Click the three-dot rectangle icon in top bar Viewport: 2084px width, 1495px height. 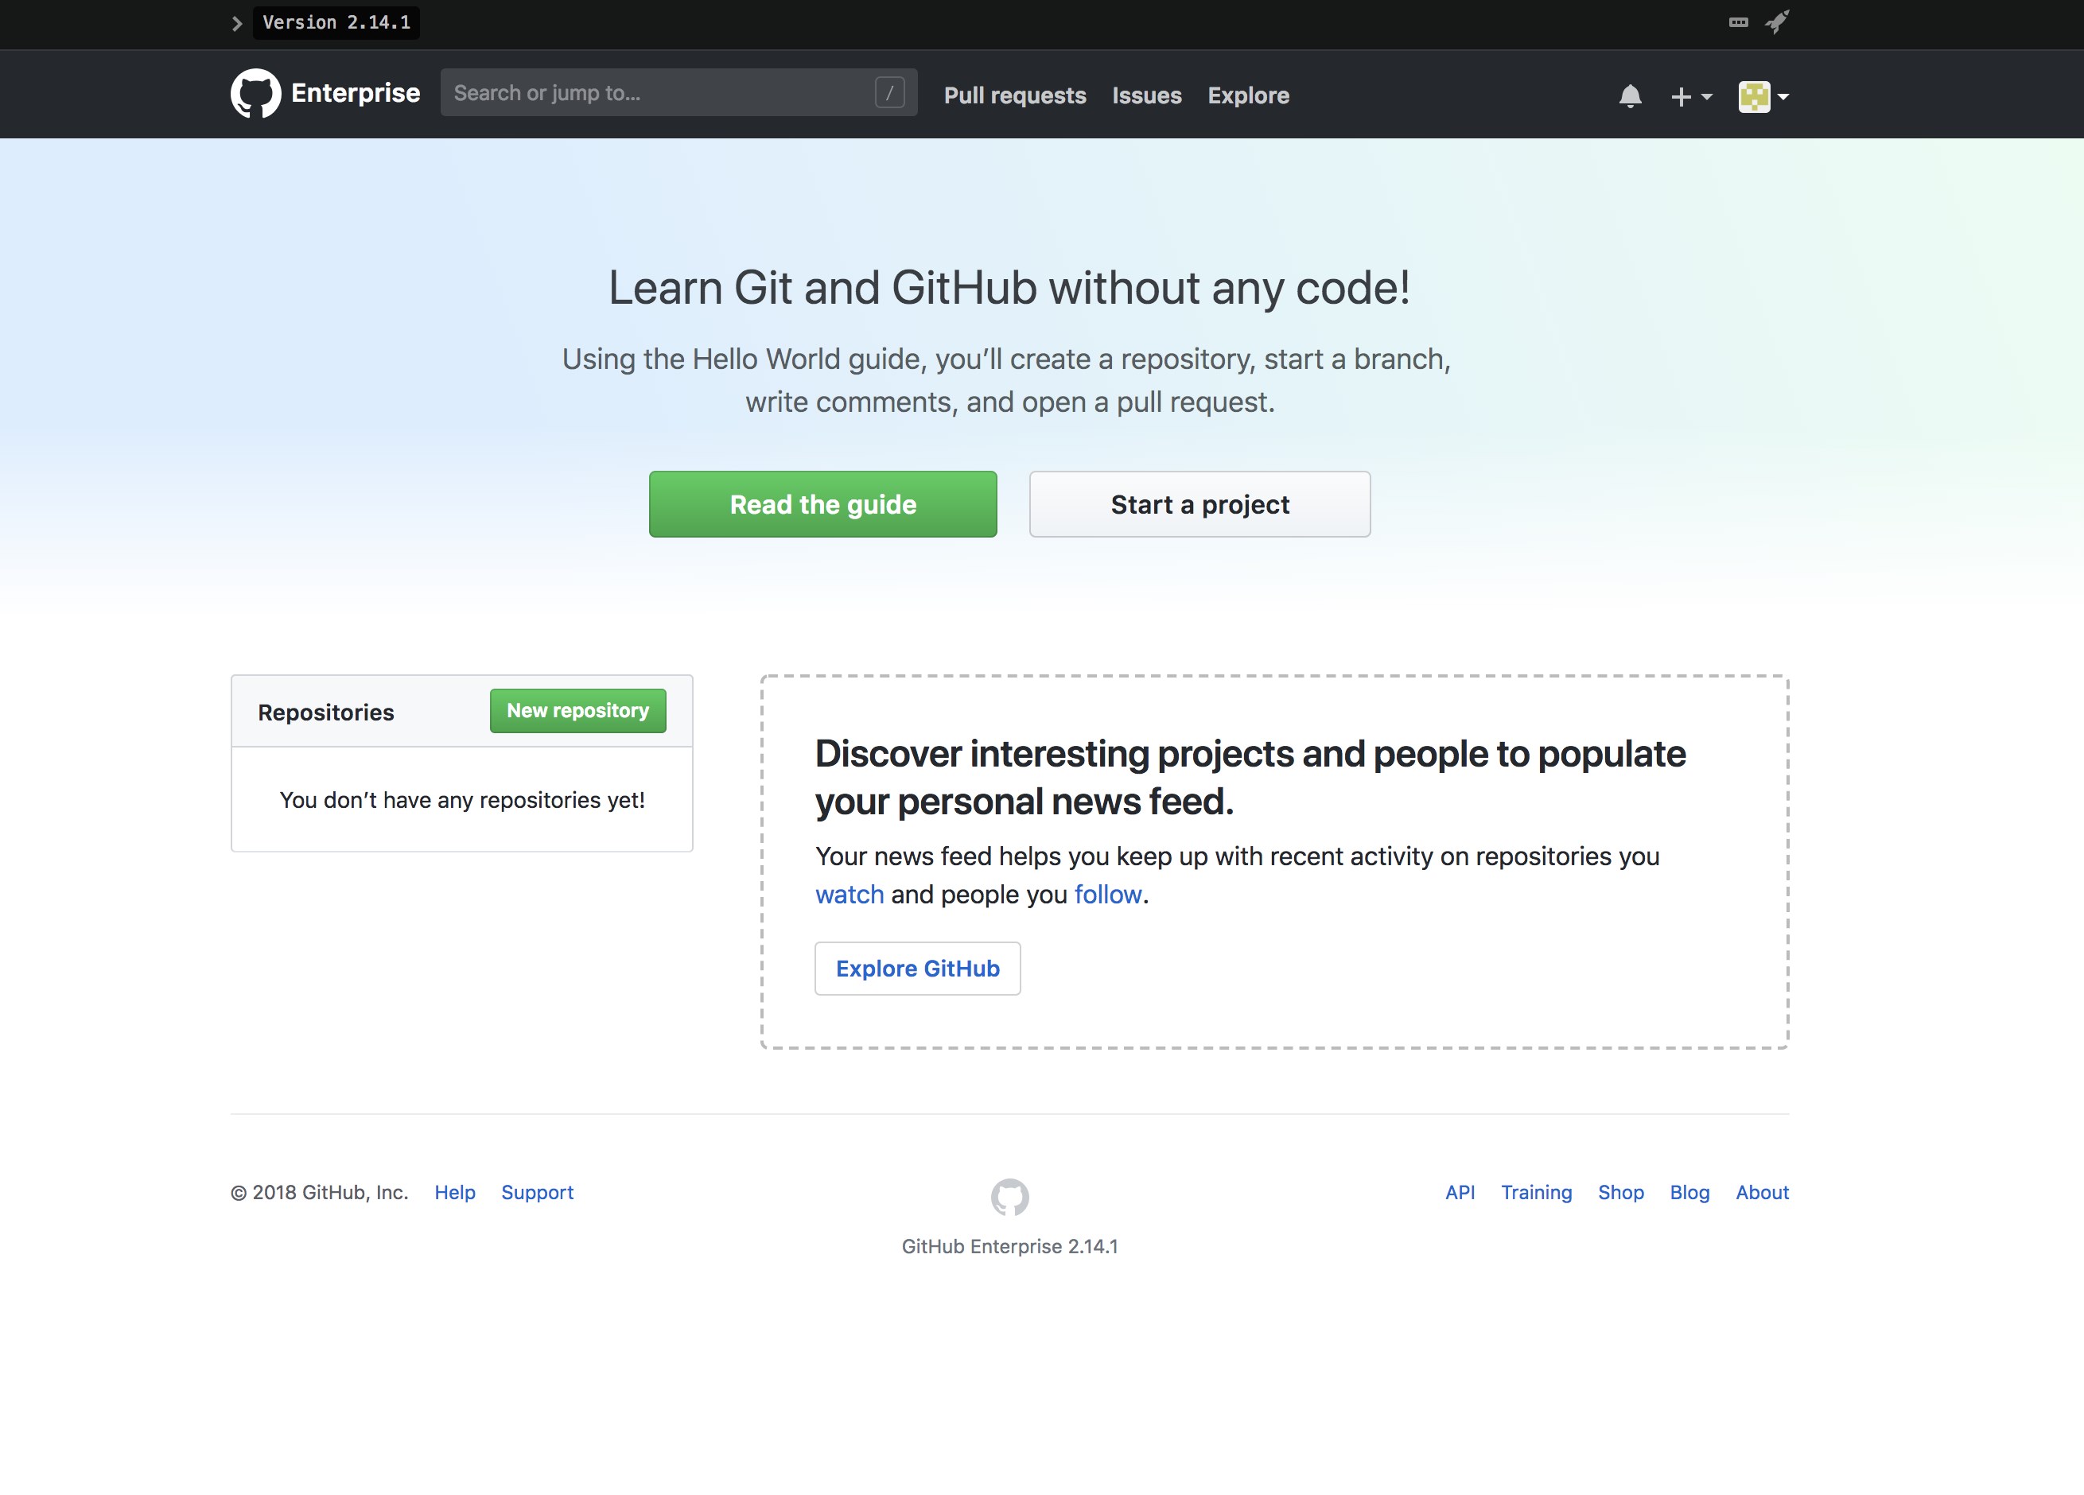pyautogui.click(x=1737, y=22)
